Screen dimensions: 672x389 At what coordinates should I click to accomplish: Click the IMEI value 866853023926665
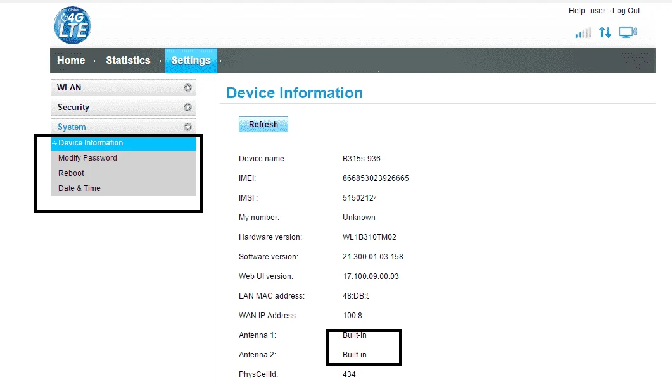376,178
